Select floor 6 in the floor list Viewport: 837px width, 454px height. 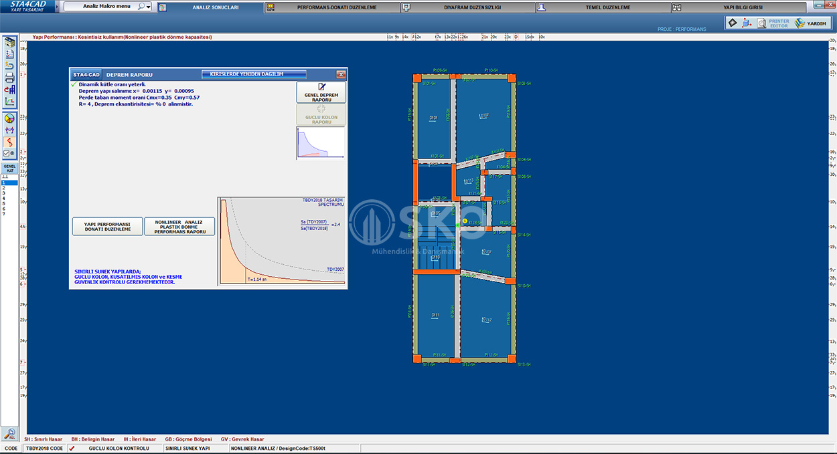click(9, 209)
